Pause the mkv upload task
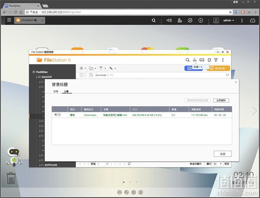Image resolution: width=260 pixels, height=198 pixels. pos(56,115)
